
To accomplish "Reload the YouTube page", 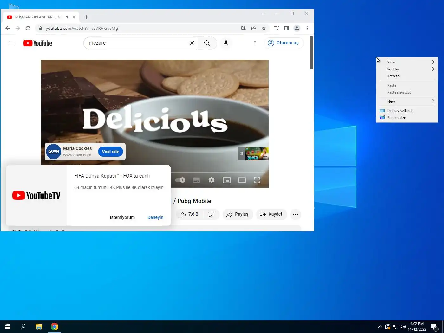I will (28, 28).
